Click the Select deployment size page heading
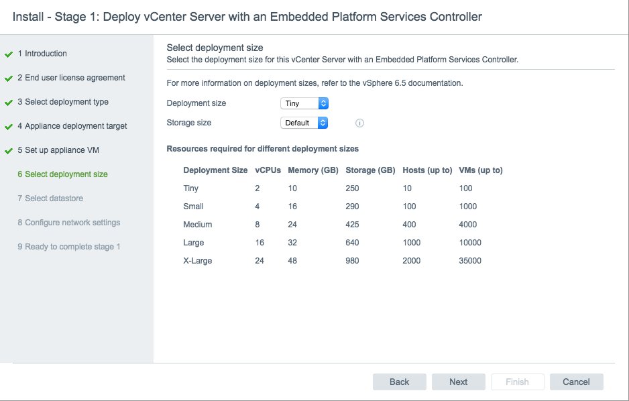This screenshot has height=401, width=629. click(215, 48)
